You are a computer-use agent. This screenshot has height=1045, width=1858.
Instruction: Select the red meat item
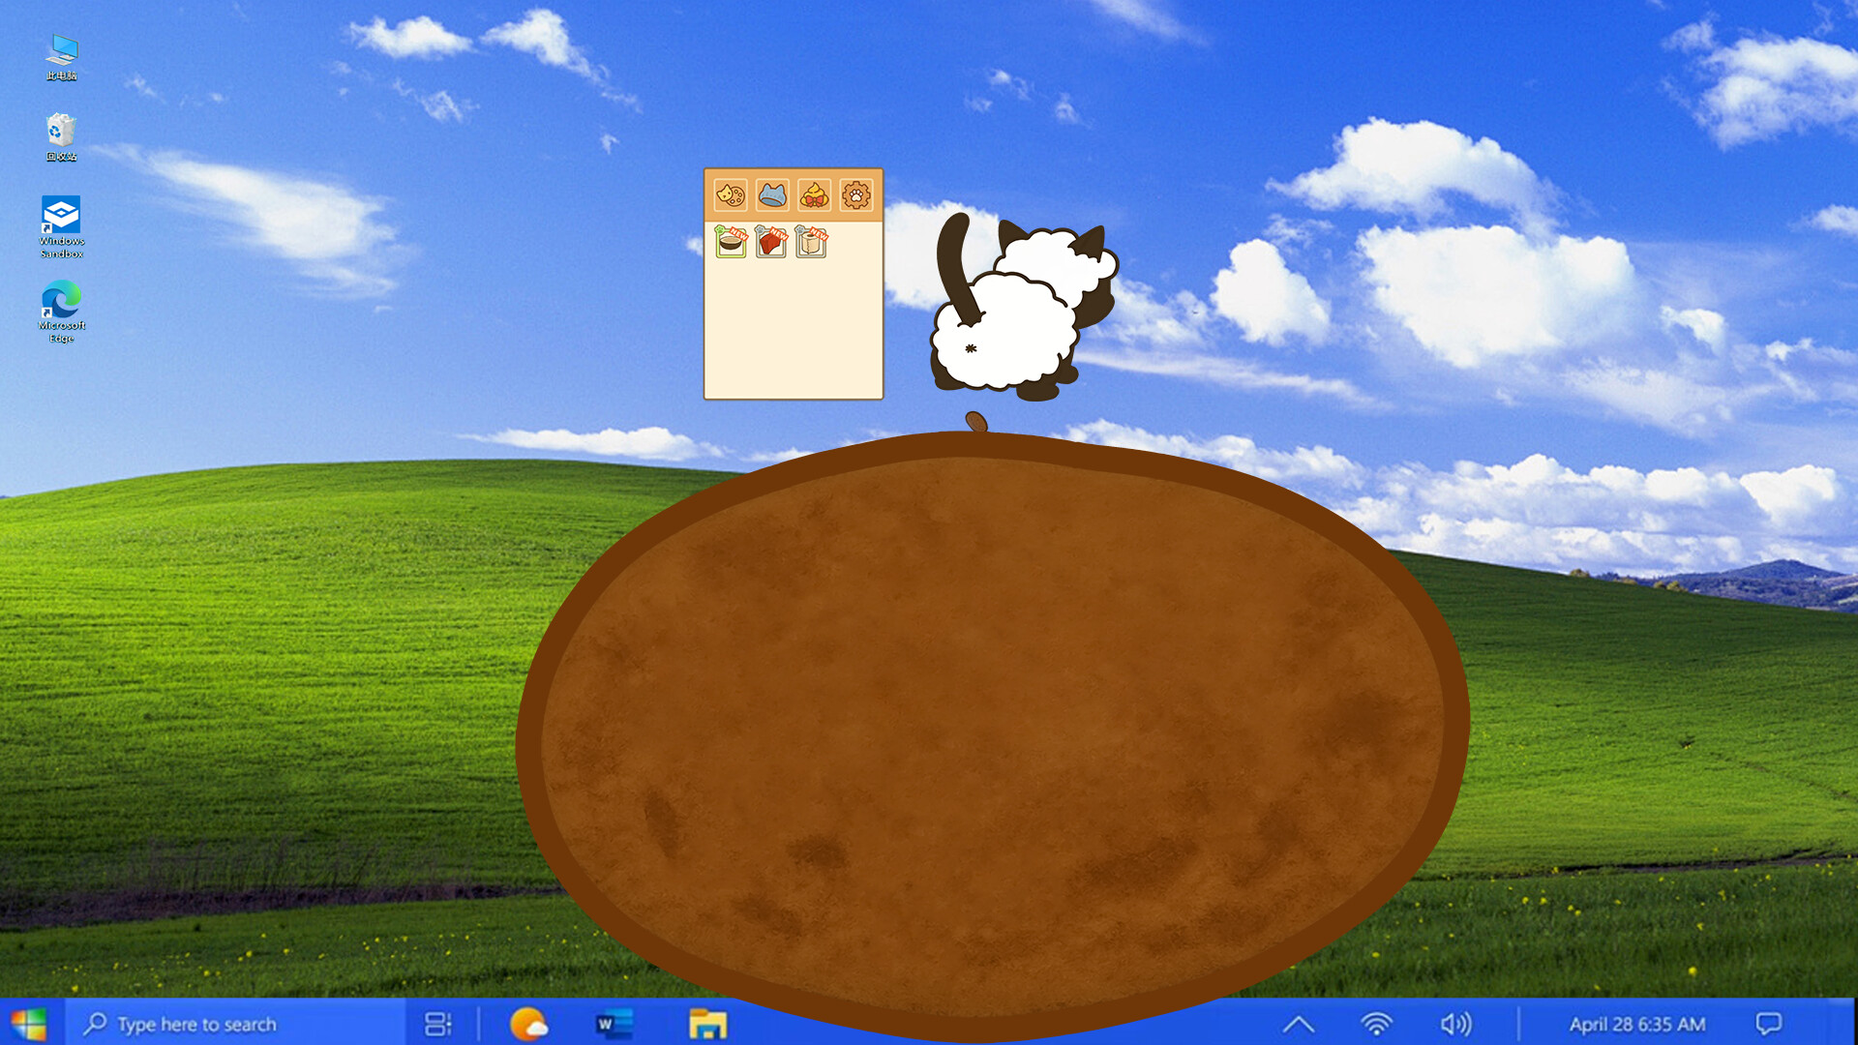771,244
